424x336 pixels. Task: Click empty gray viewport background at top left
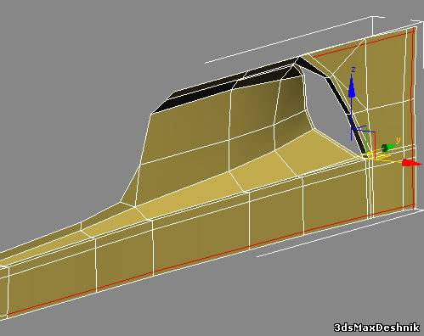71,57
